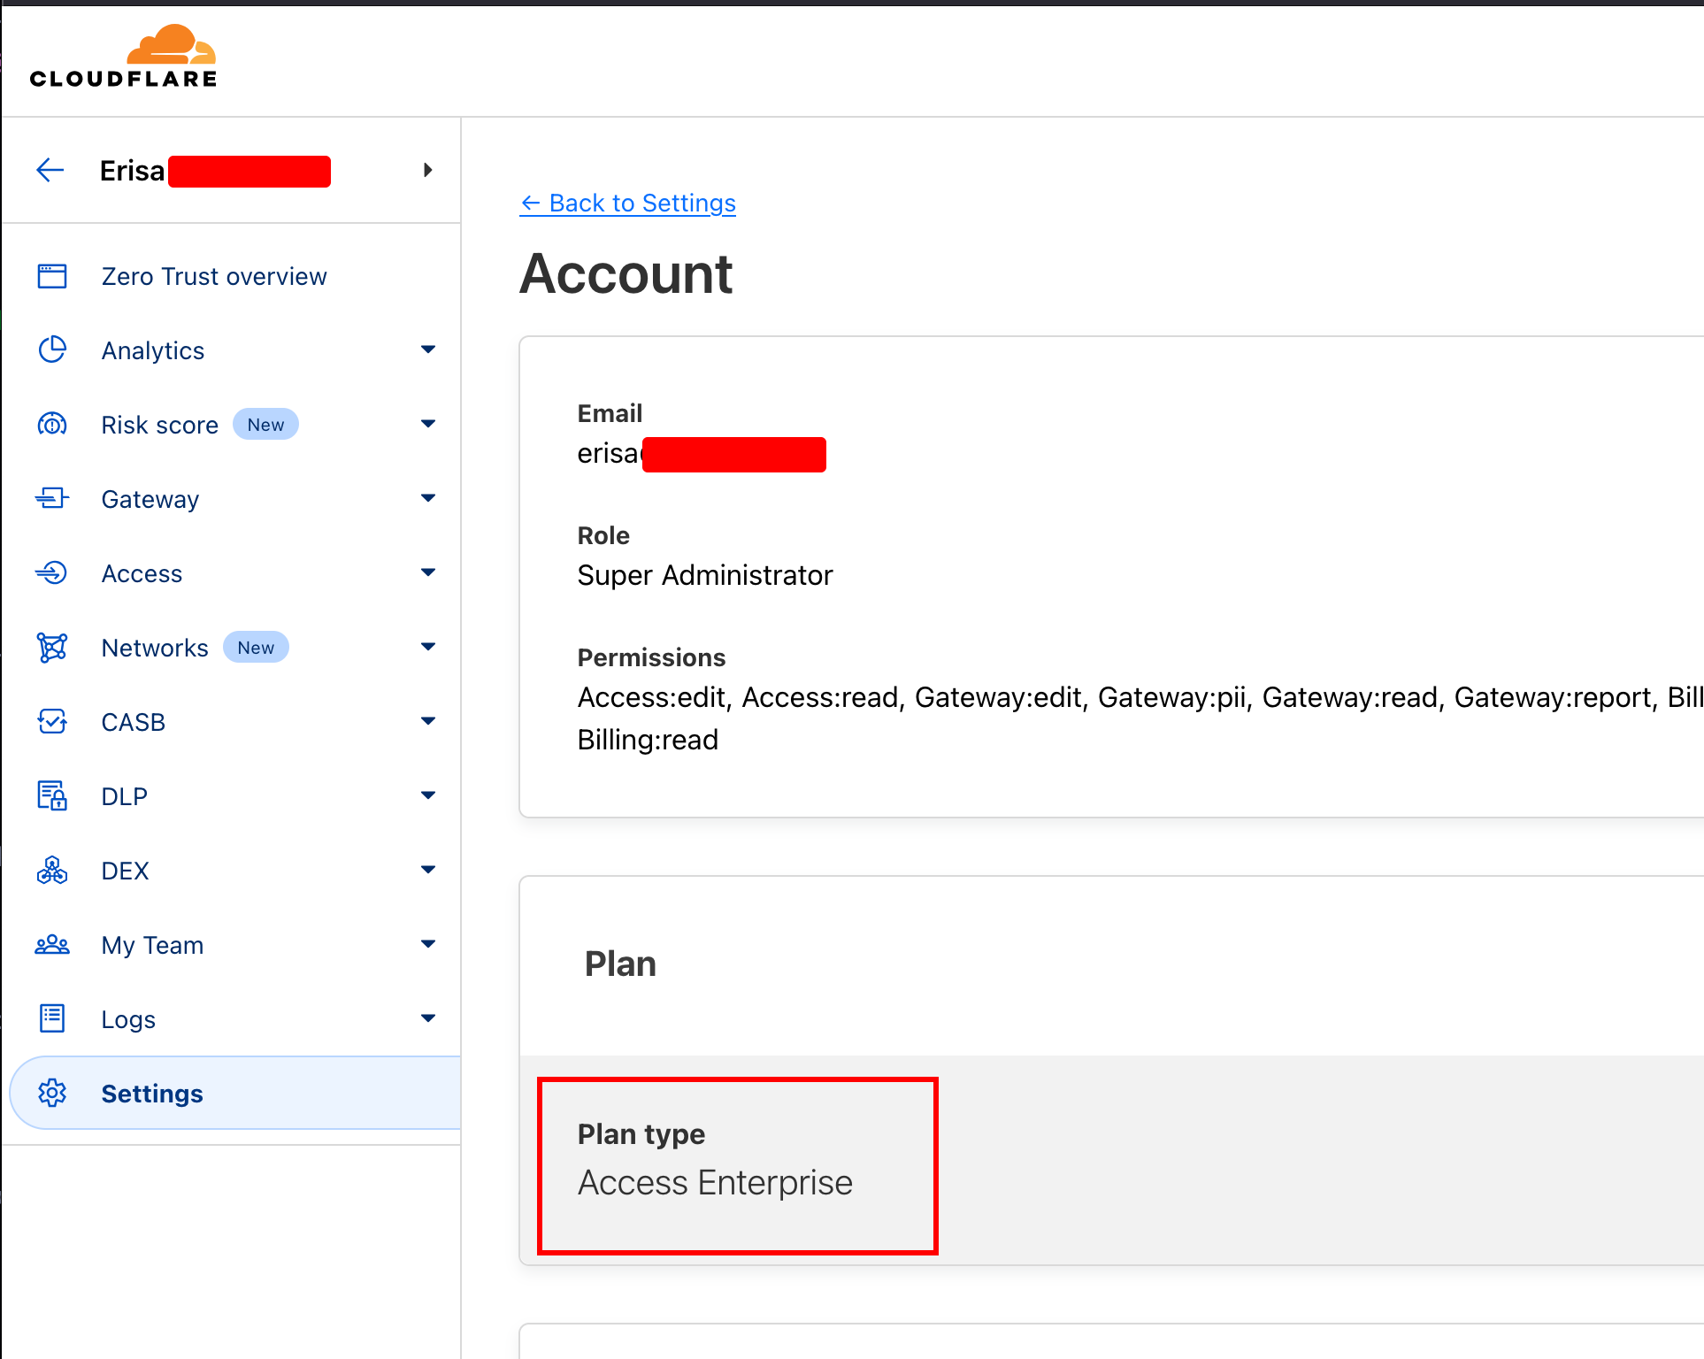Click the New badge beside Networks
Viewport: 1704px width, 1359px height.
[x=256, y=647]
